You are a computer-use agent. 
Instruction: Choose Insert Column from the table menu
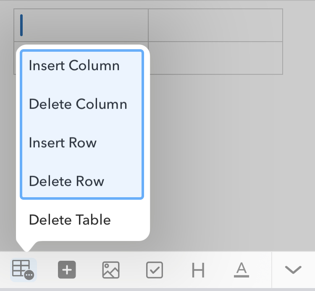pyautogui.click(x=74, y=66)
